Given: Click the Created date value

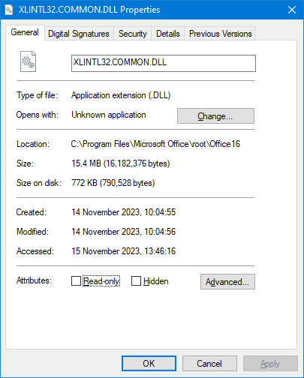Looking at the screenshot, I should [x=124, y=212].
